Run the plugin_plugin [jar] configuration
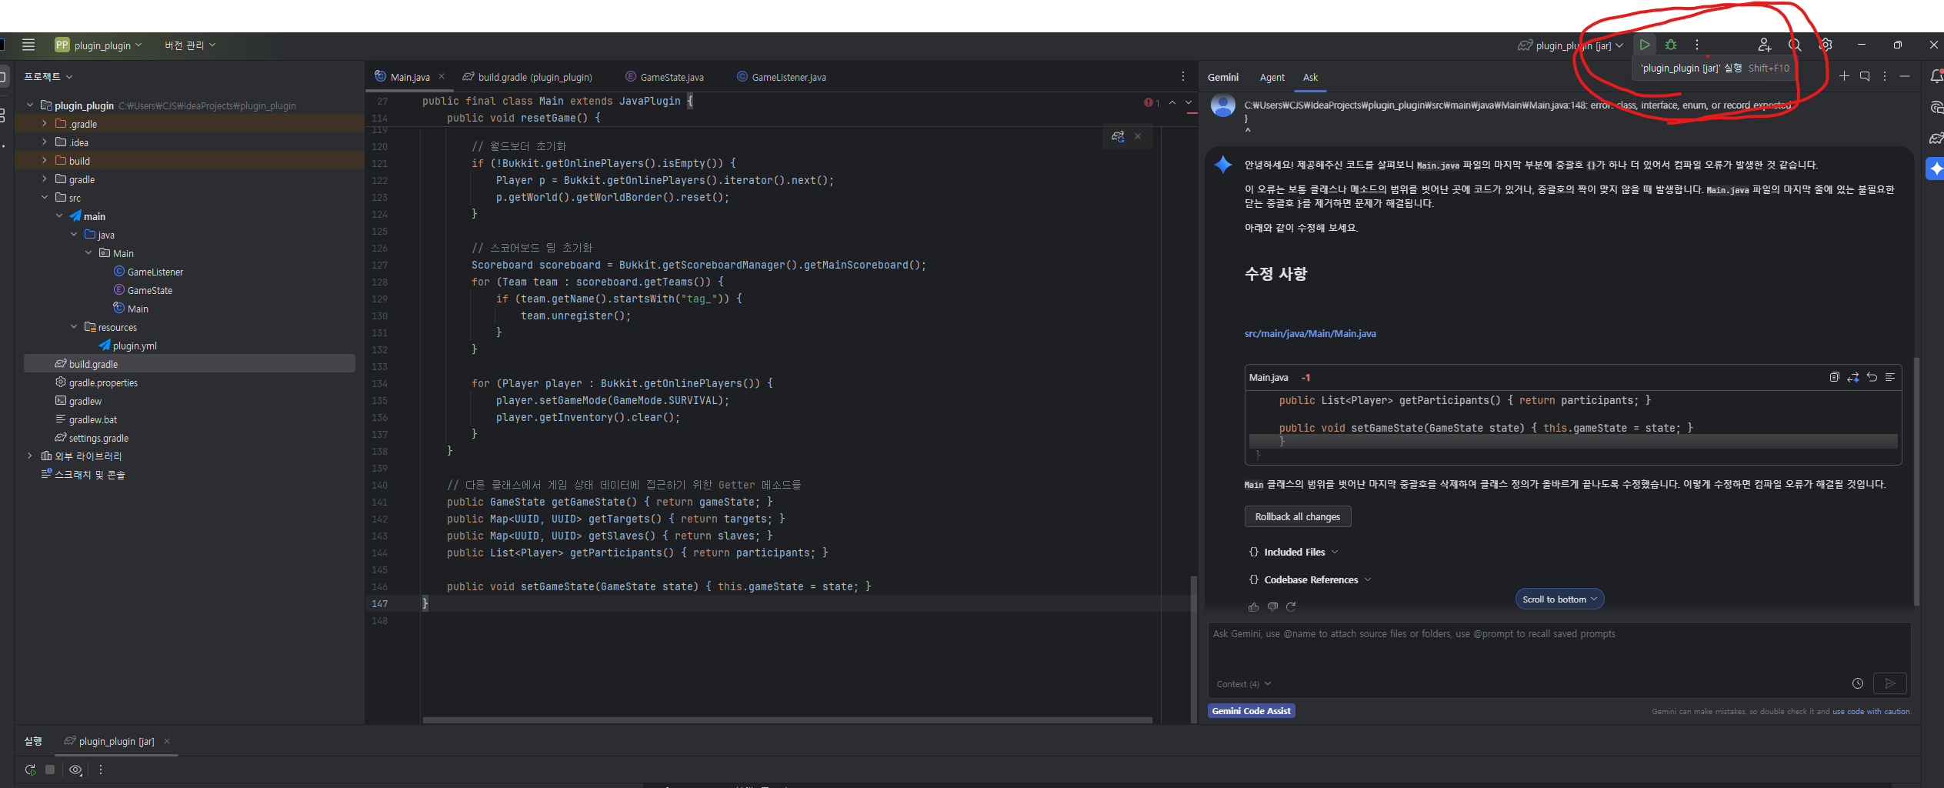The height and width of the screenshot is (788, 1944). 1644,45
